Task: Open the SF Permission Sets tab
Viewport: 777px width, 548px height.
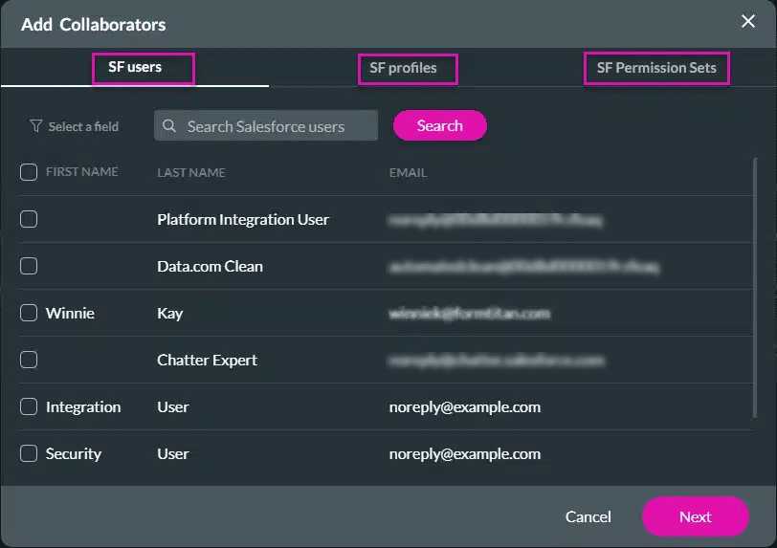Action: (656, 68)
